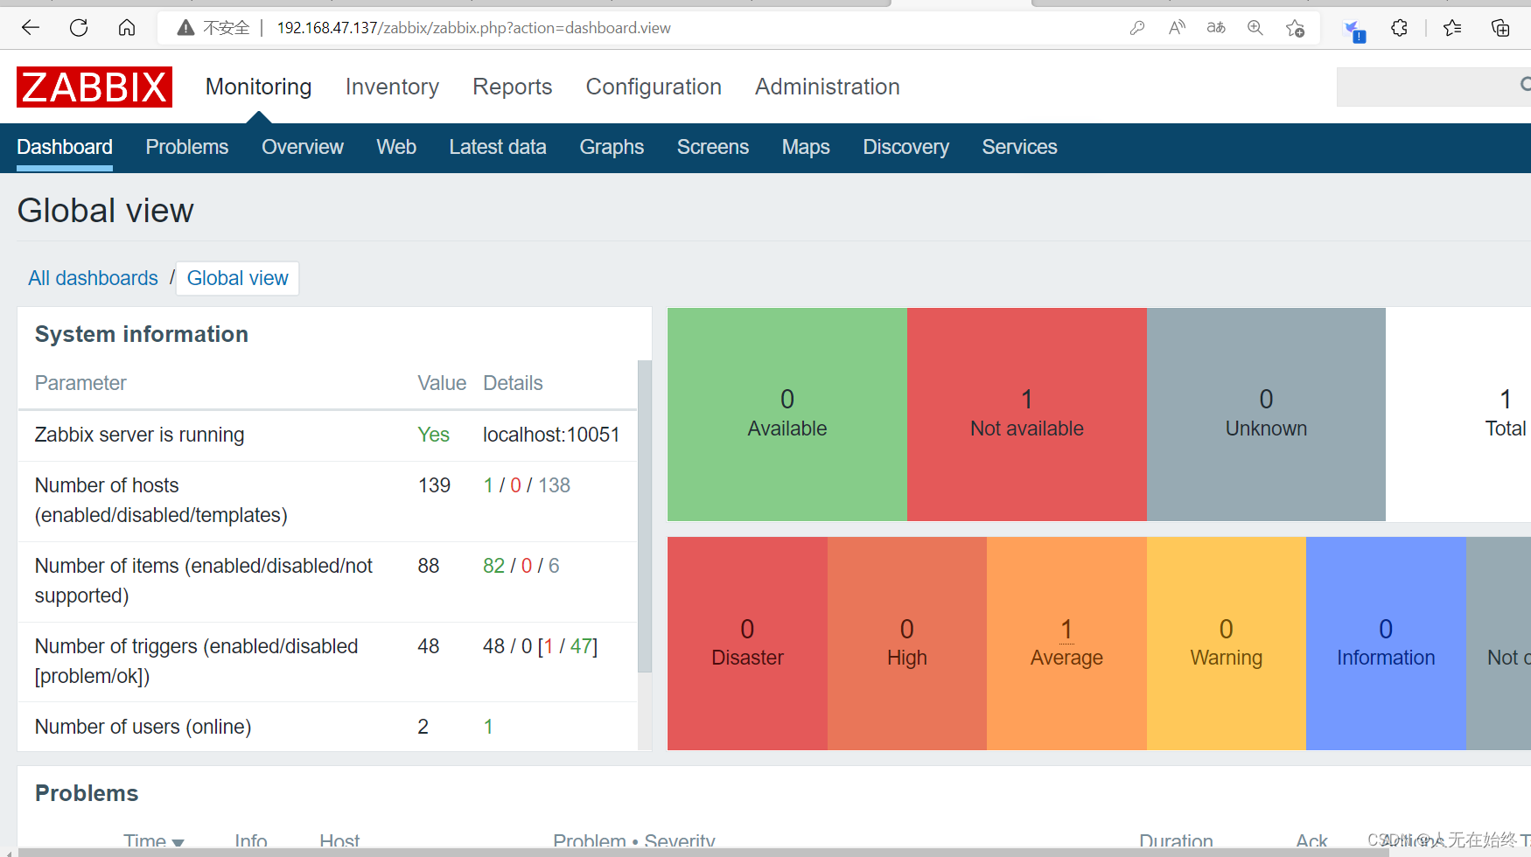Click the Information severity tile
This screenshot has width=1531, height=857.
(1386, 644)
